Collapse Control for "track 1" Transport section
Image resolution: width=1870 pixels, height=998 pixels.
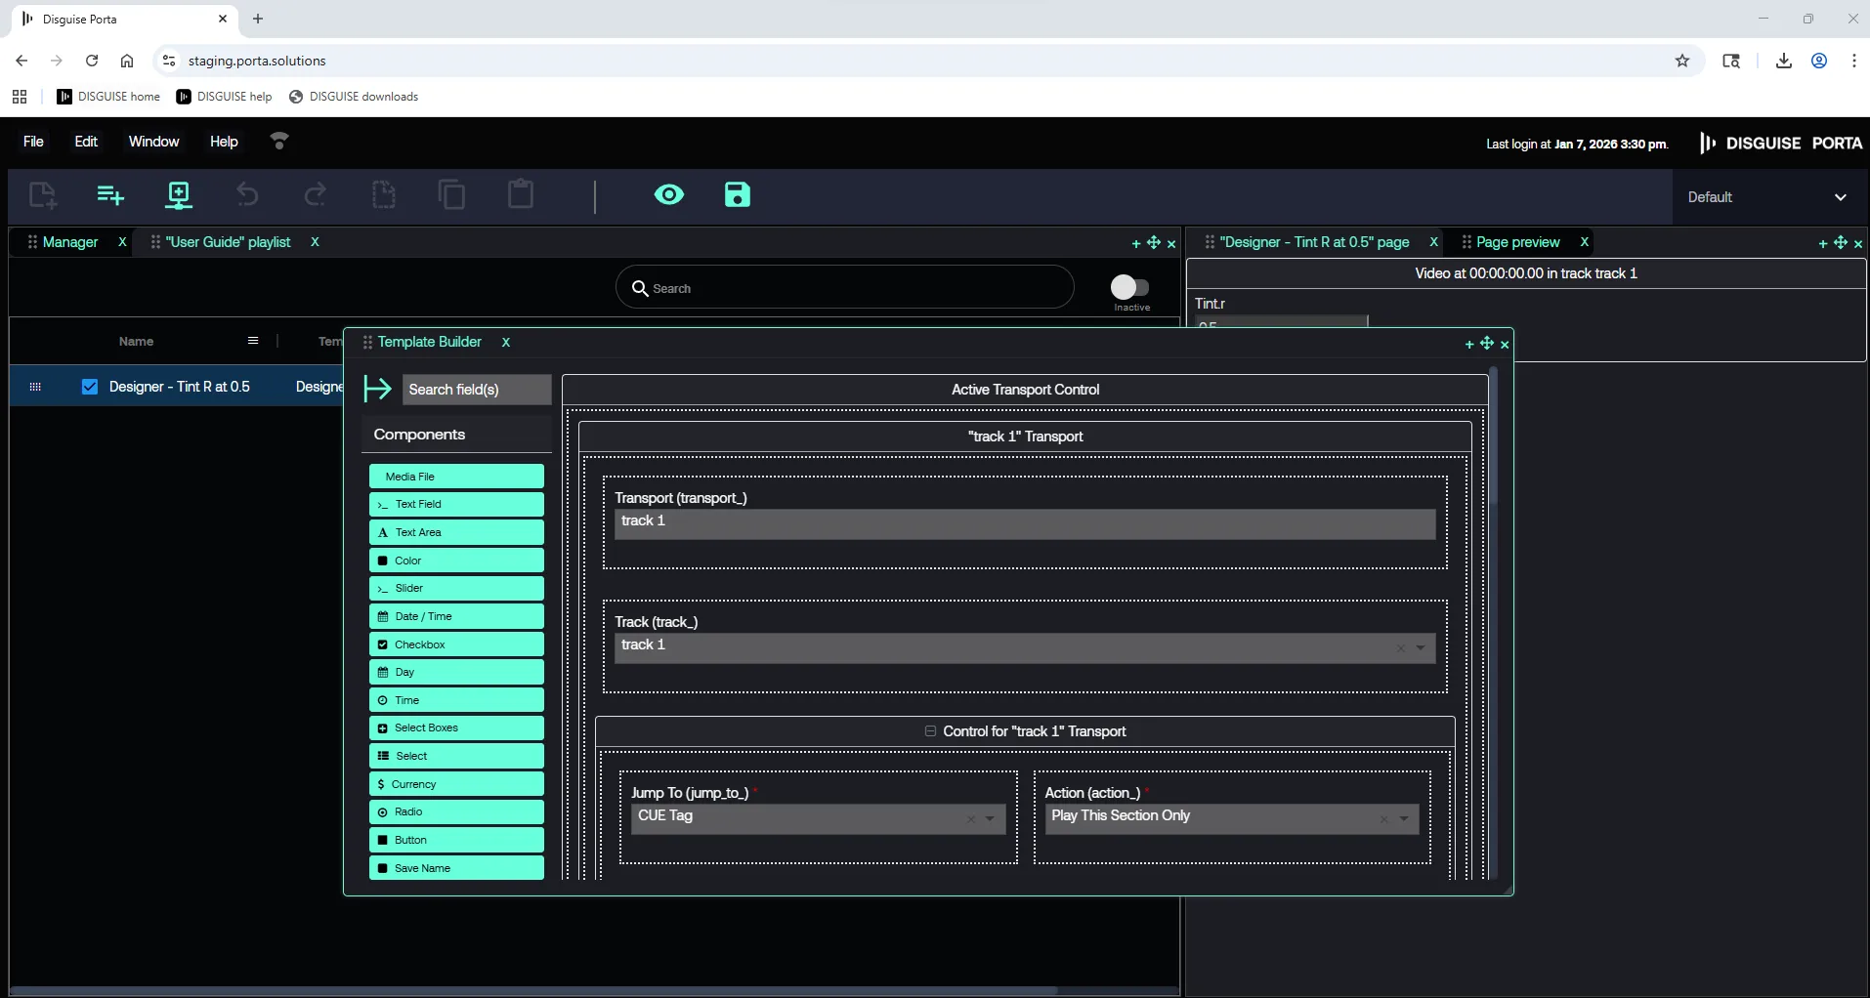click(x=930, y=731)
